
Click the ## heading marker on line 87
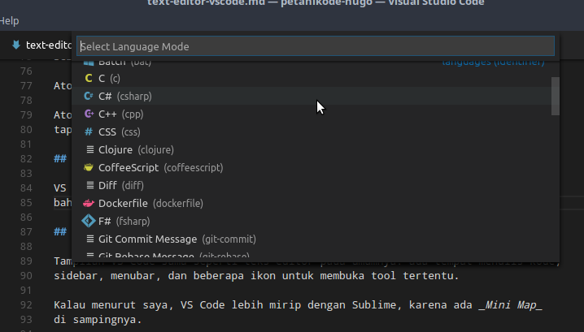[60, 231]
